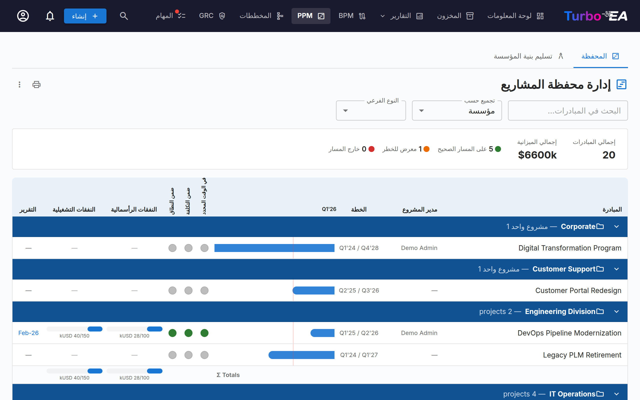
Task: Open Customer Portal Redesign initiative
Action: [578, 290]
